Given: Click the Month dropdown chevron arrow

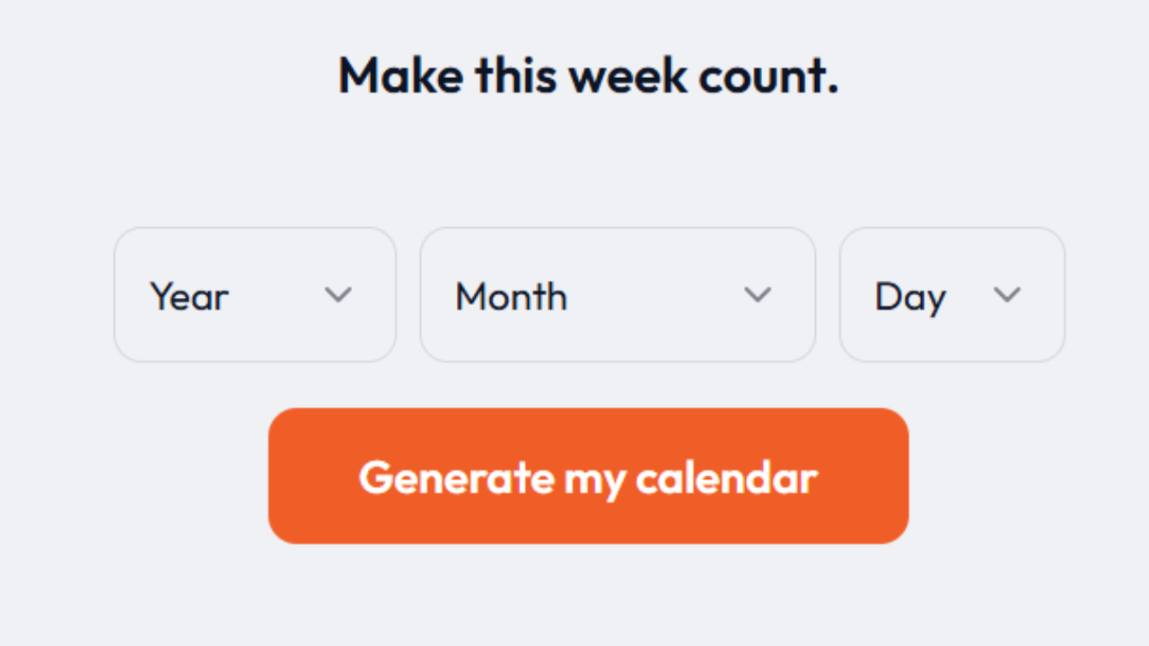Looking at the screenshot, I should 758,295.
